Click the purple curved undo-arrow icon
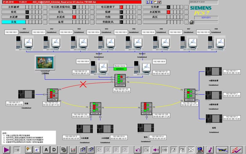Viewport: 246px width, 154px height. coord(138,150)
